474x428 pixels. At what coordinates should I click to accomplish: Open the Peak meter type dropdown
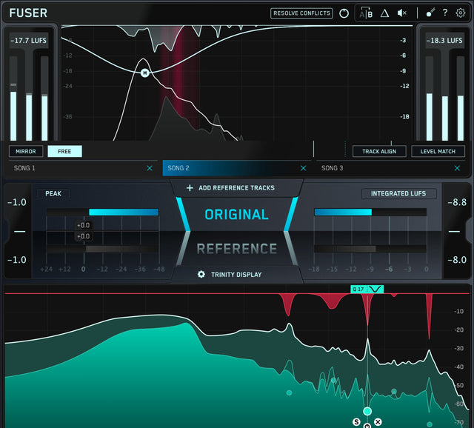point(56,193)
